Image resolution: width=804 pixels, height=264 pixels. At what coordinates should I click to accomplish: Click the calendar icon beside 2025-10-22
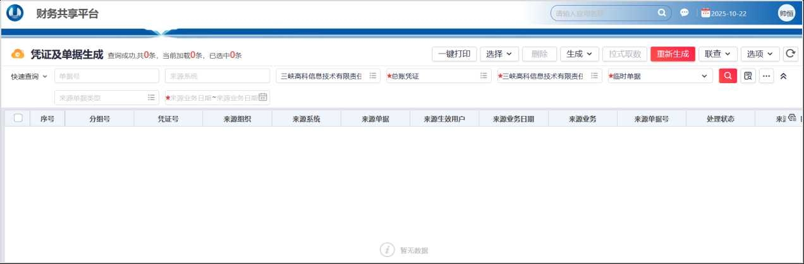pos(705,13)
